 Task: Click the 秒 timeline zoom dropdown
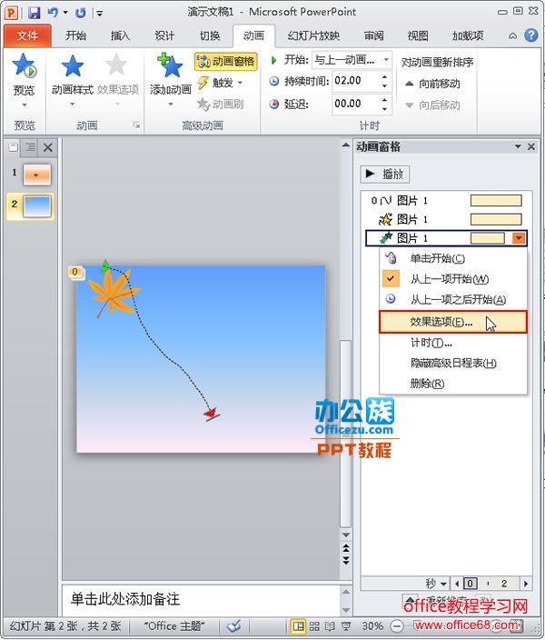tap(437, 584)
